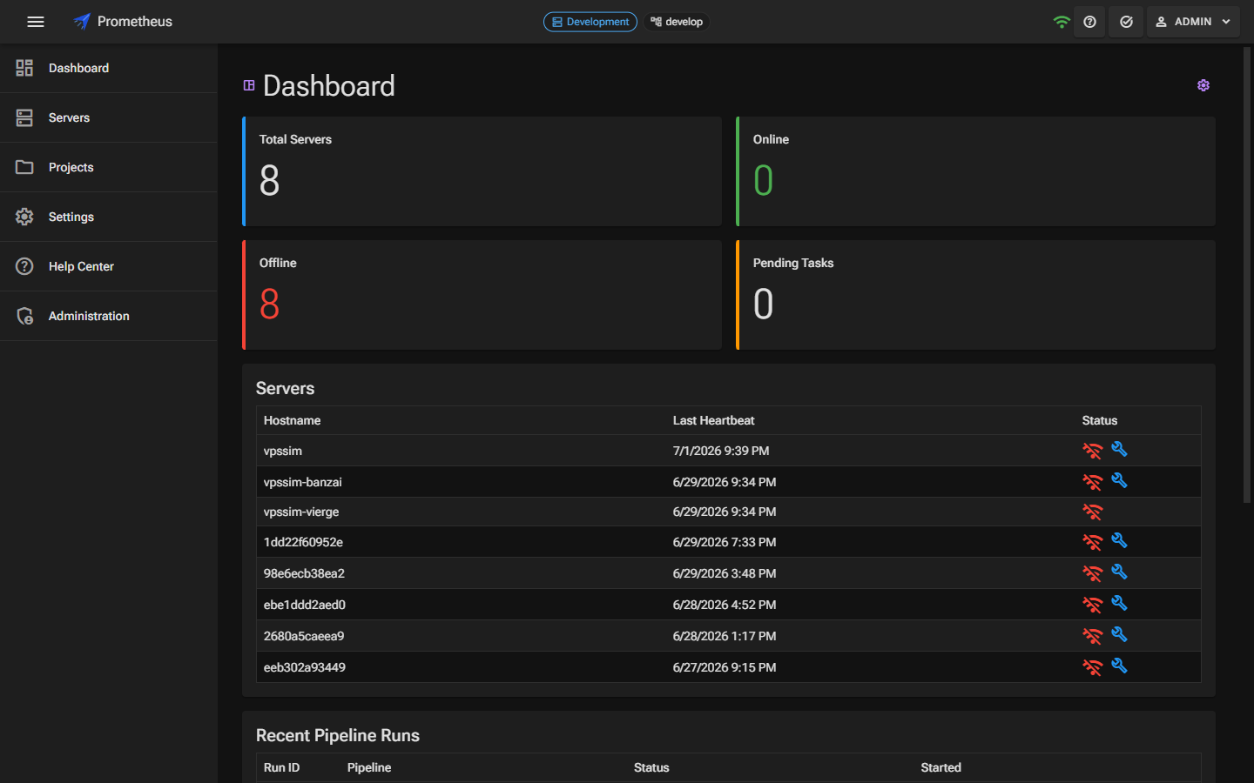The width and height of the screenshot is (1254, 783).
Task: Click wrench icon for vpssim-banzai
Action: 1119,480
